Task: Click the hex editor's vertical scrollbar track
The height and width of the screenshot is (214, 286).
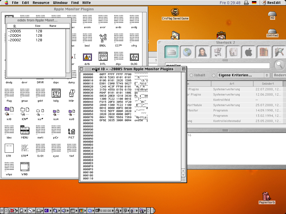Action: [183, 120]
